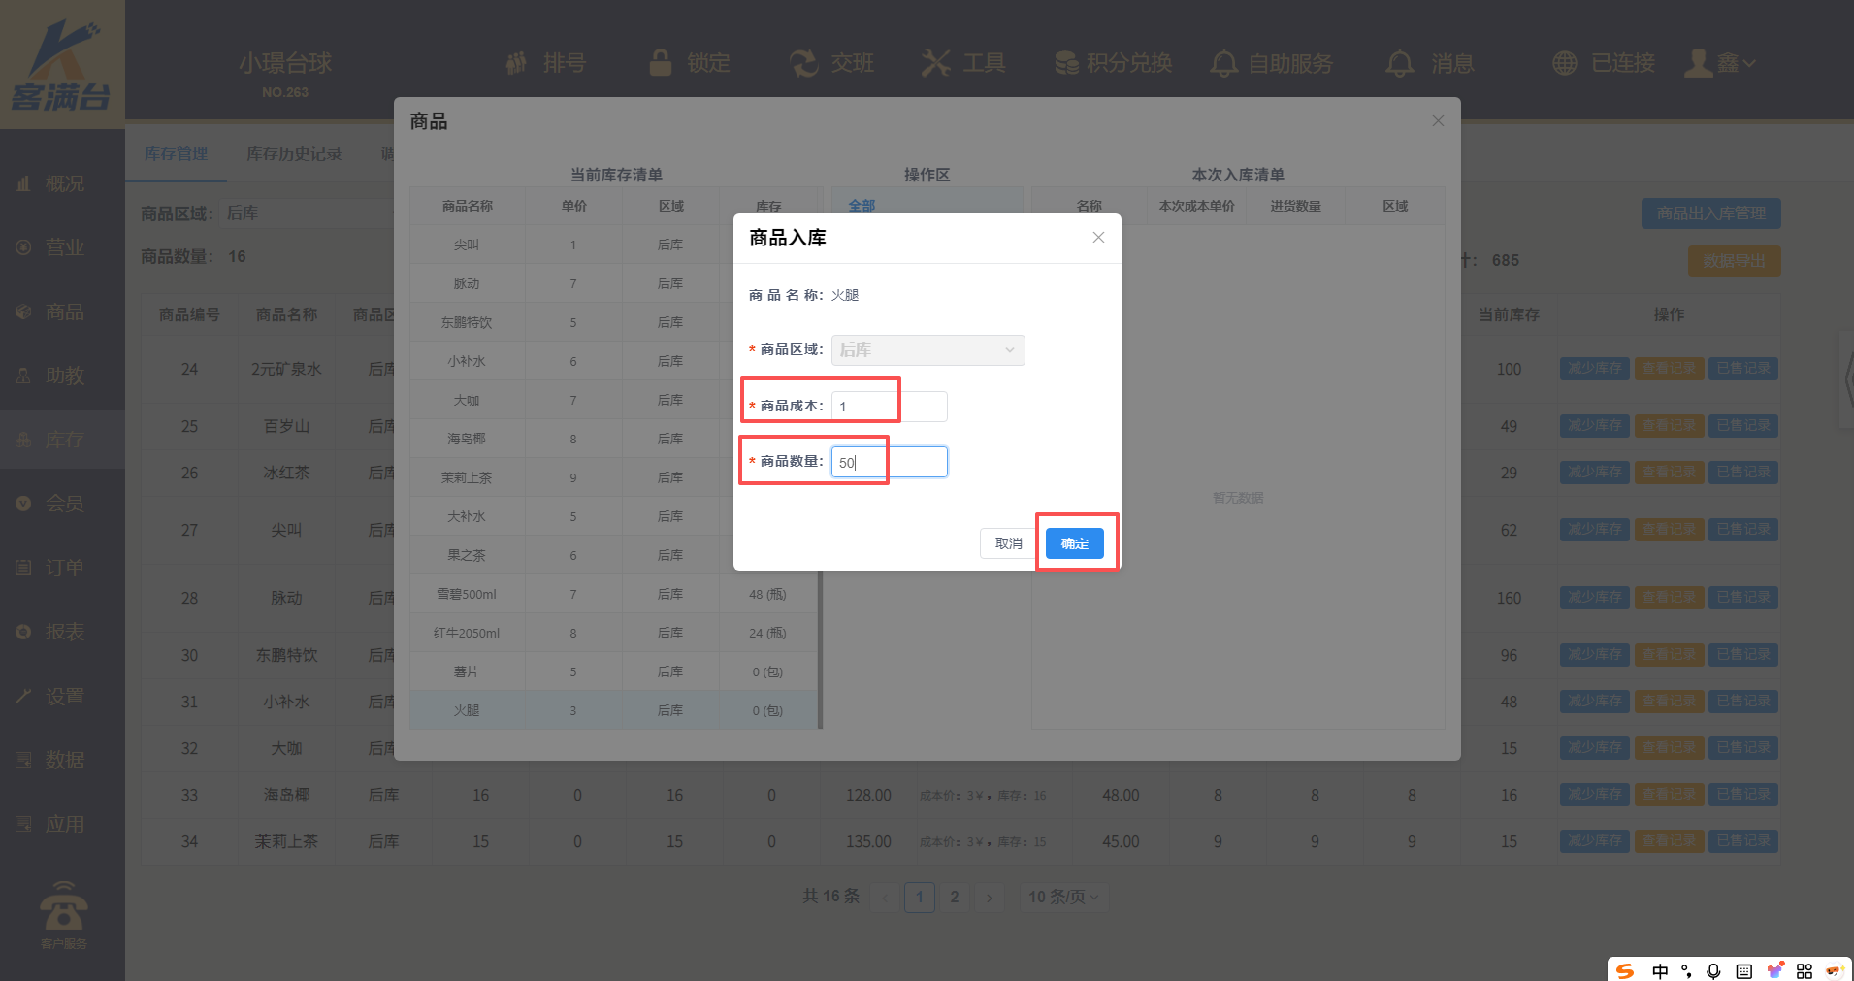The width and height of the screenshot is (1854, 981).
Task: Open 工具 via the wrench icon
Action: pyautogui.click(x=935, y=63)
